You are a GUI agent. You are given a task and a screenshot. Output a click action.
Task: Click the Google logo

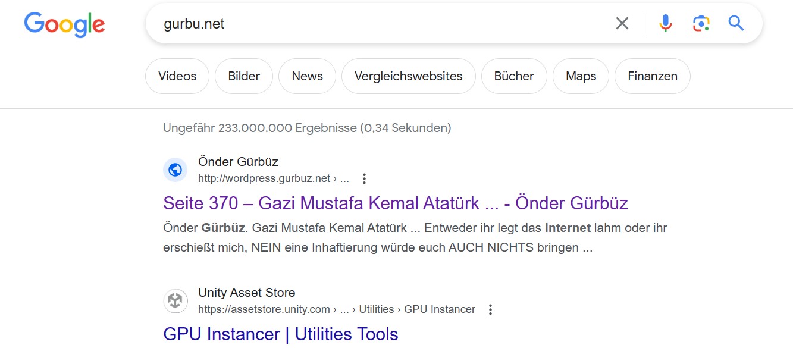coord(64,24)
